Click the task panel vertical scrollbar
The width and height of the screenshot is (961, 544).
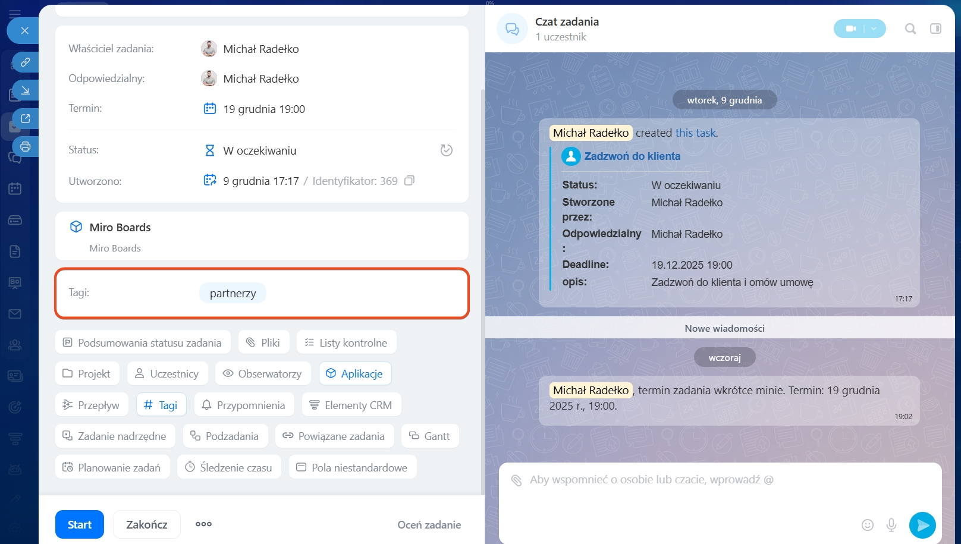pyautogui.click(x=482, y=291)
